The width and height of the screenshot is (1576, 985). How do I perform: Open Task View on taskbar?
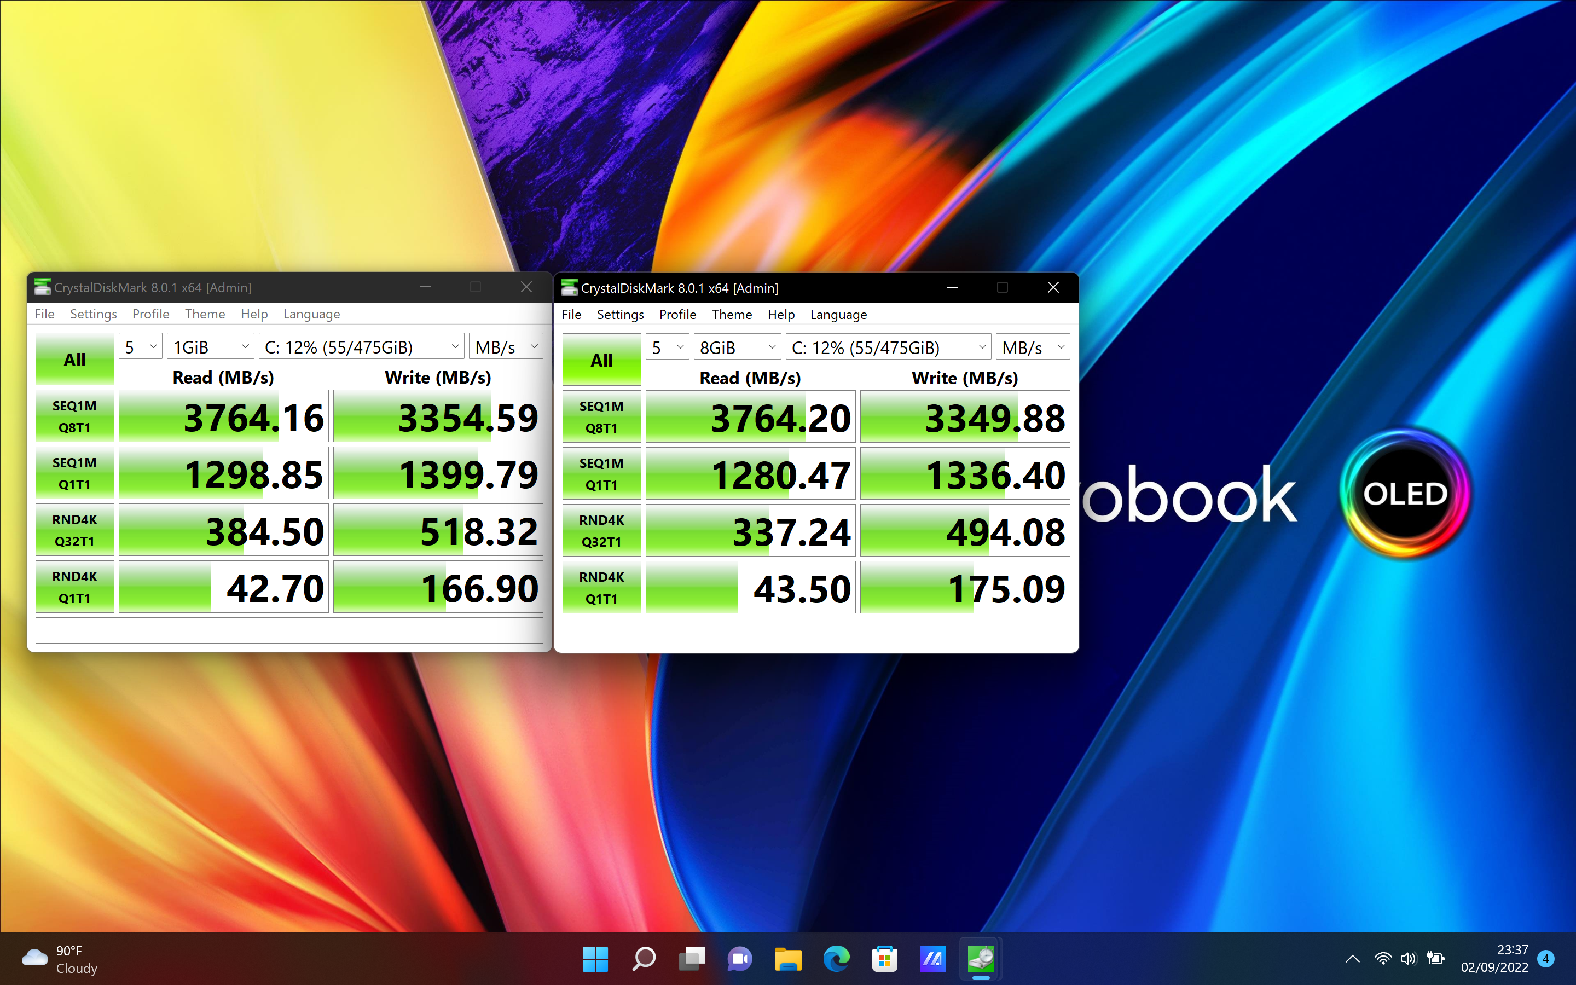692,958
